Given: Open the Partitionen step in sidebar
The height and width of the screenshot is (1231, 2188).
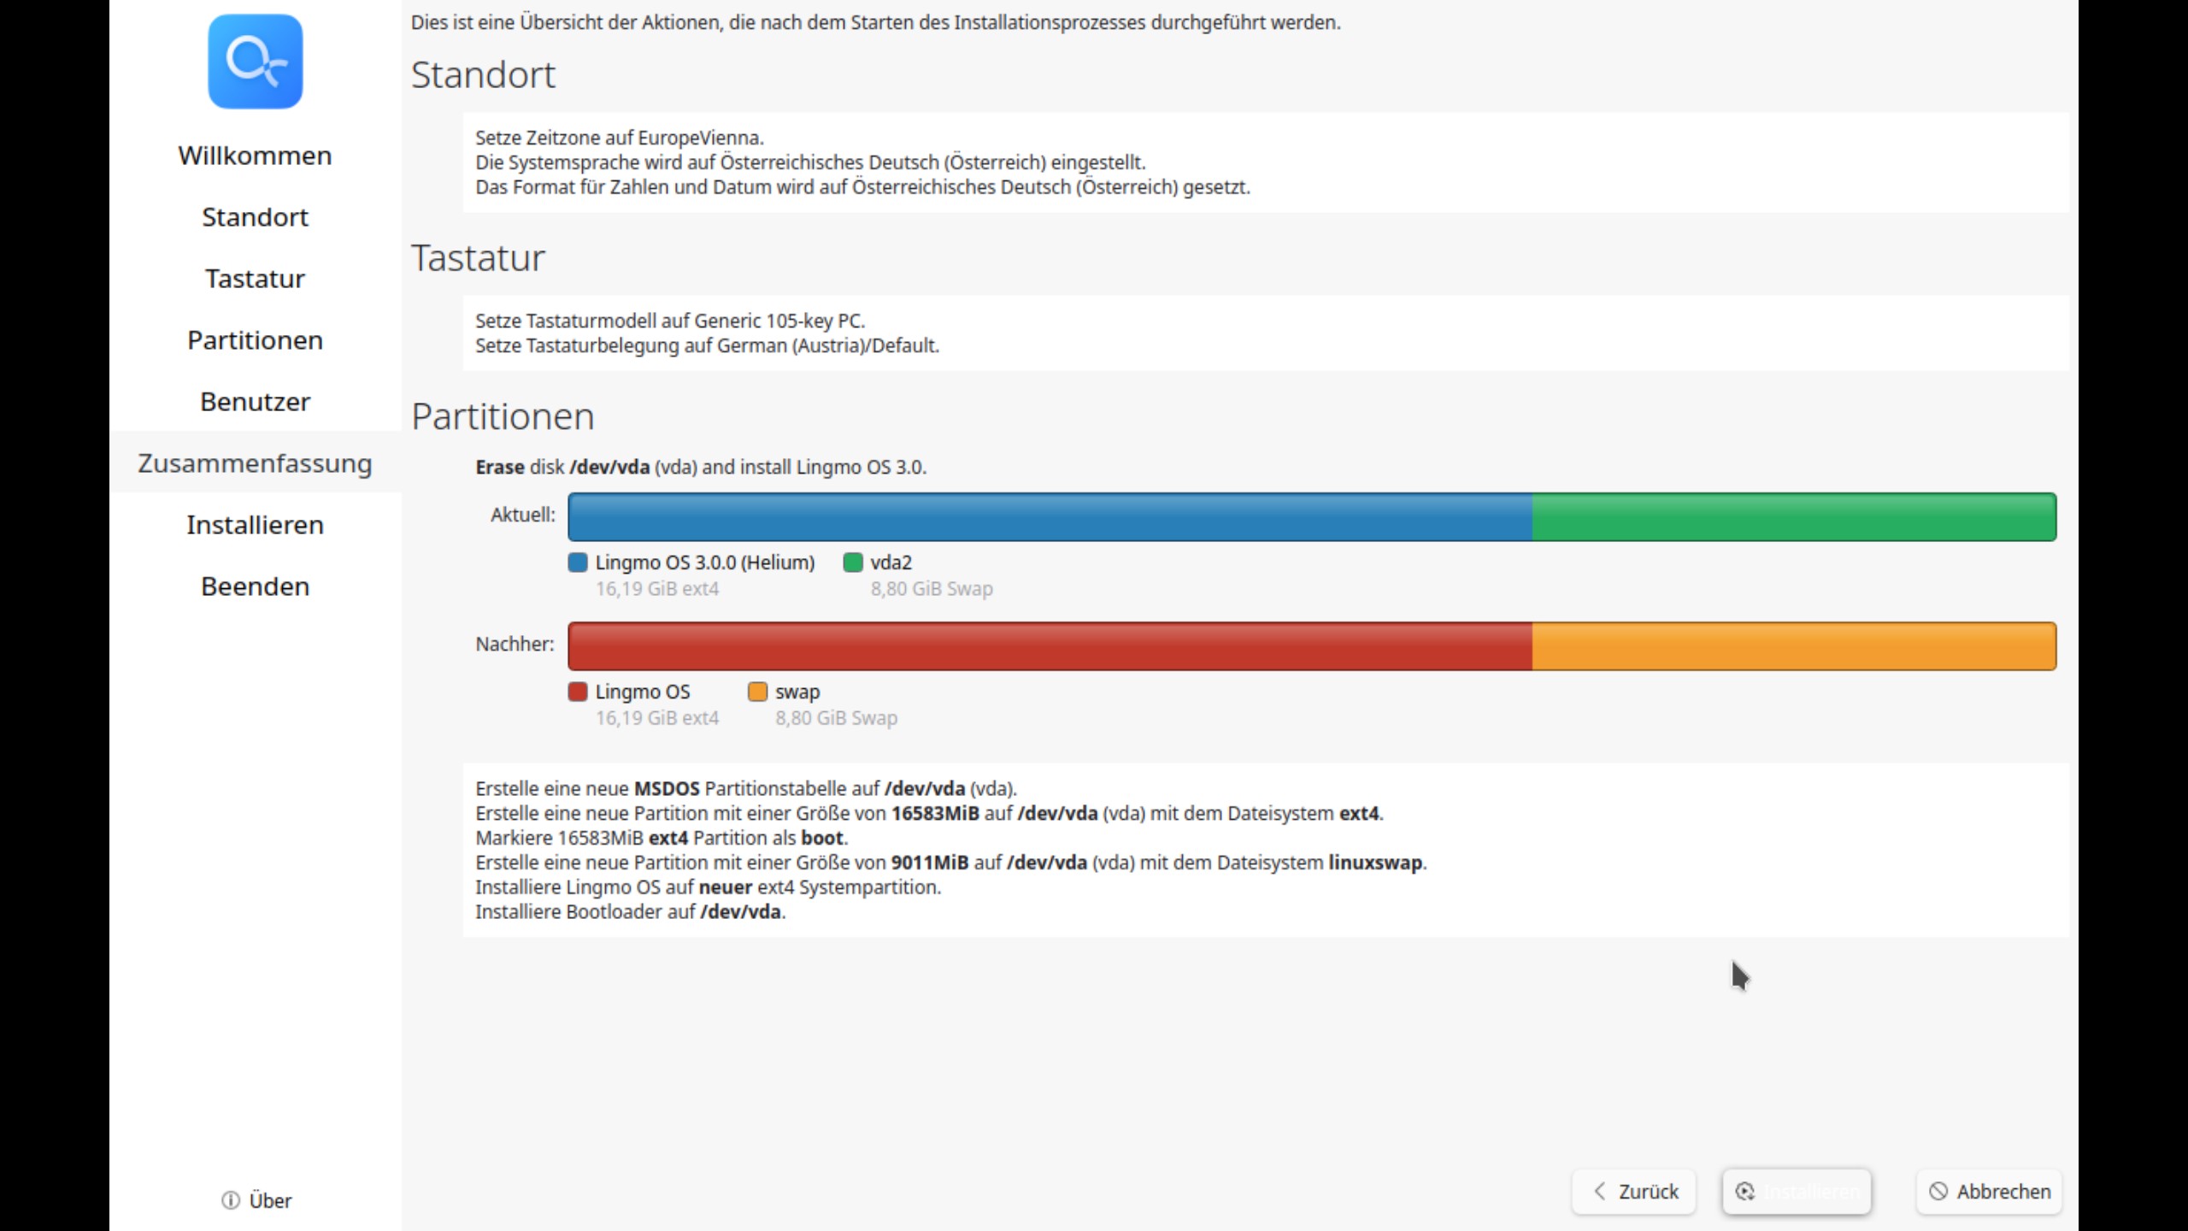Looking at the screenshot, I should 255,340.
